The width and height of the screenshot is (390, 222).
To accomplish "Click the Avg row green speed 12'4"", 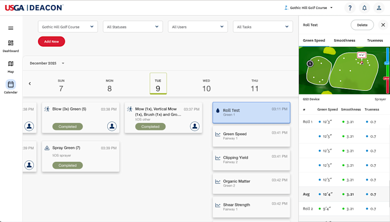I will pos(327,194).
